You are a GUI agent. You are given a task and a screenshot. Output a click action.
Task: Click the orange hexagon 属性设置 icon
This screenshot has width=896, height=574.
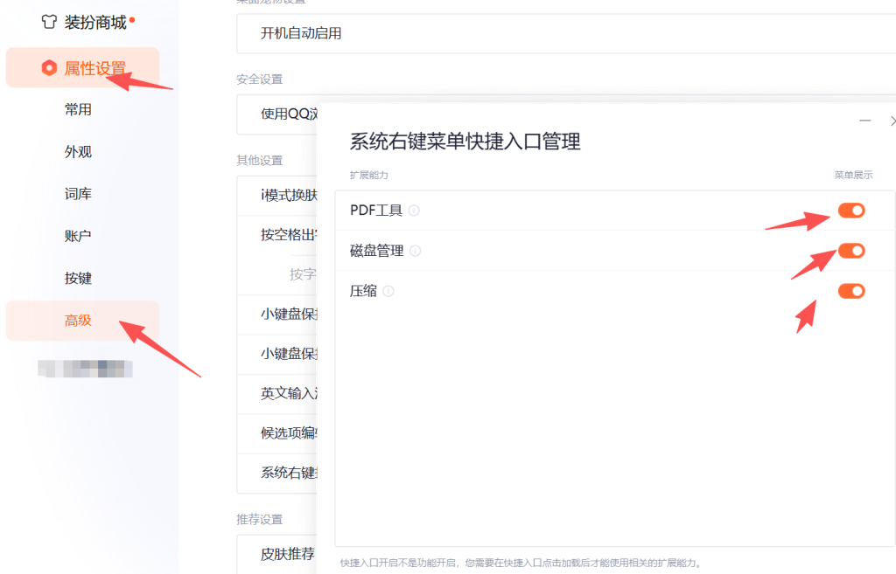click(50, 68)
